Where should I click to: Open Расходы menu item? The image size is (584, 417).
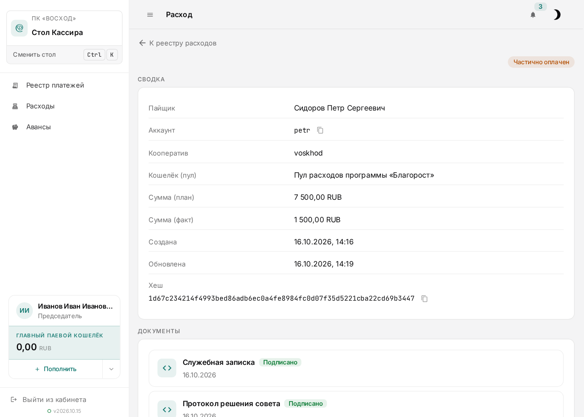point(64,106)
